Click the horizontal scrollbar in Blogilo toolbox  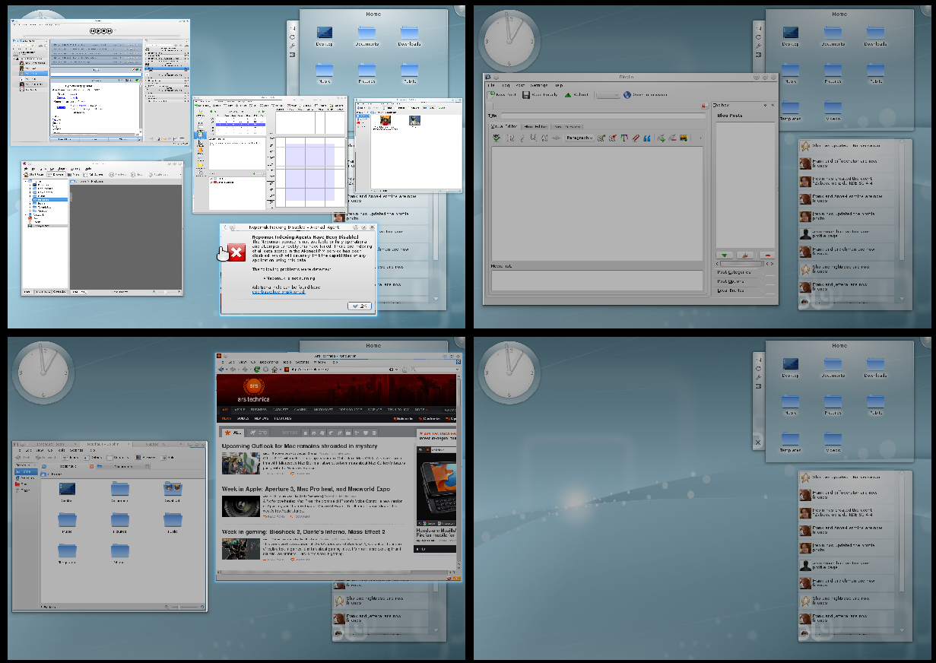[x=742, y=264]
